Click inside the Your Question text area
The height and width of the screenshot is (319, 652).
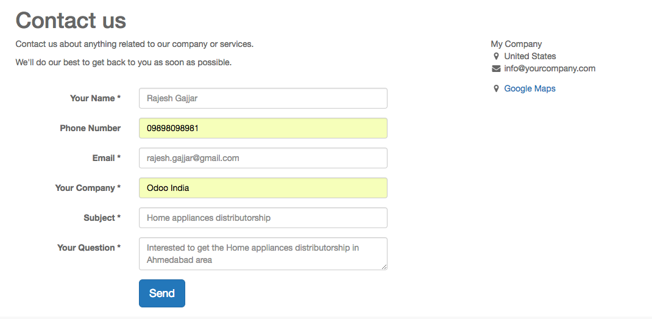[x=263, y=253]
